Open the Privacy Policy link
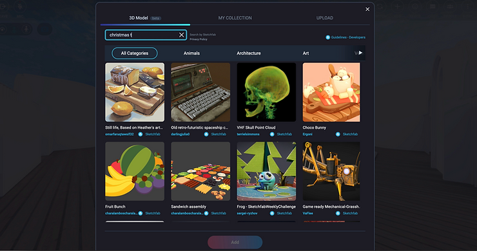 point(199,39)
